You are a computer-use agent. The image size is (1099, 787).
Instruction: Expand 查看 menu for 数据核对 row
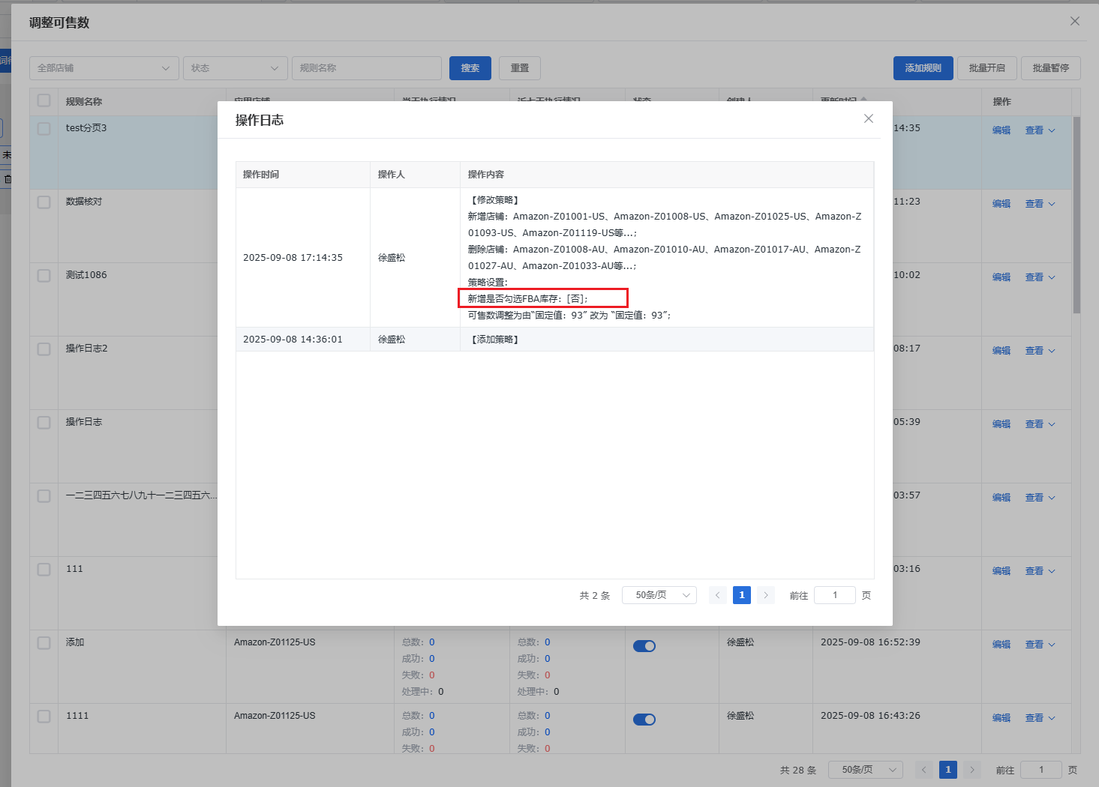click(1040, 204)
